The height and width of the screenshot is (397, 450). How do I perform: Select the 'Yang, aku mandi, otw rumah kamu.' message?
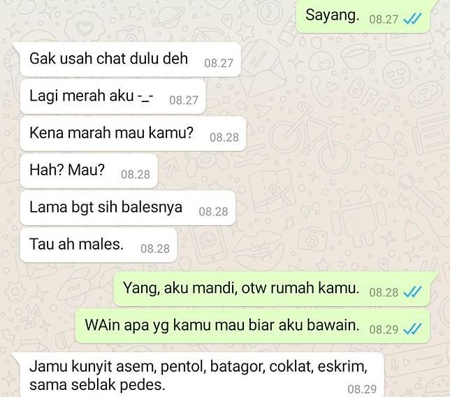272,289
